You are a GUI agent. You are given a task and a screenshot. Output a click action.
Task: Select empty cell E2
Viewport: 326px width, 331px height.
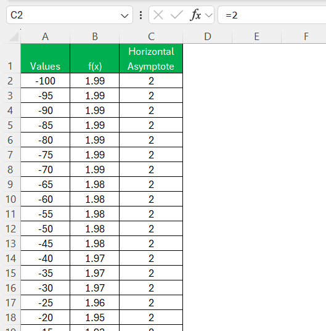tap(256, 81)
